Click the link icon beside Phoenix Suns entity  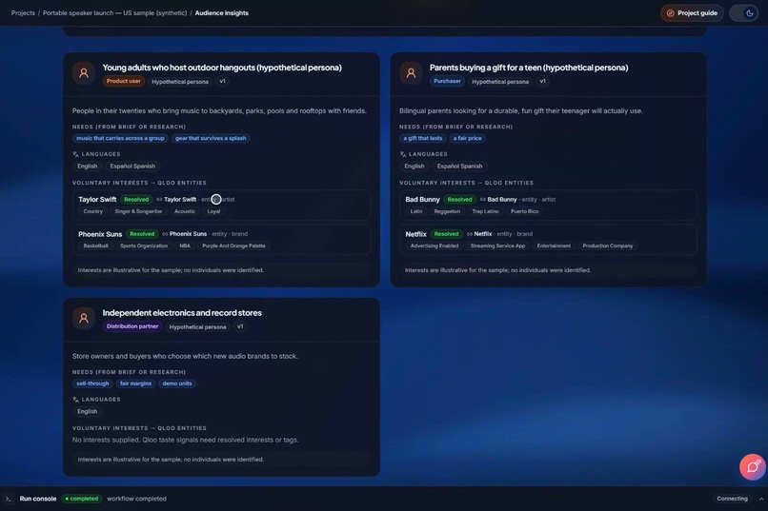165,234
